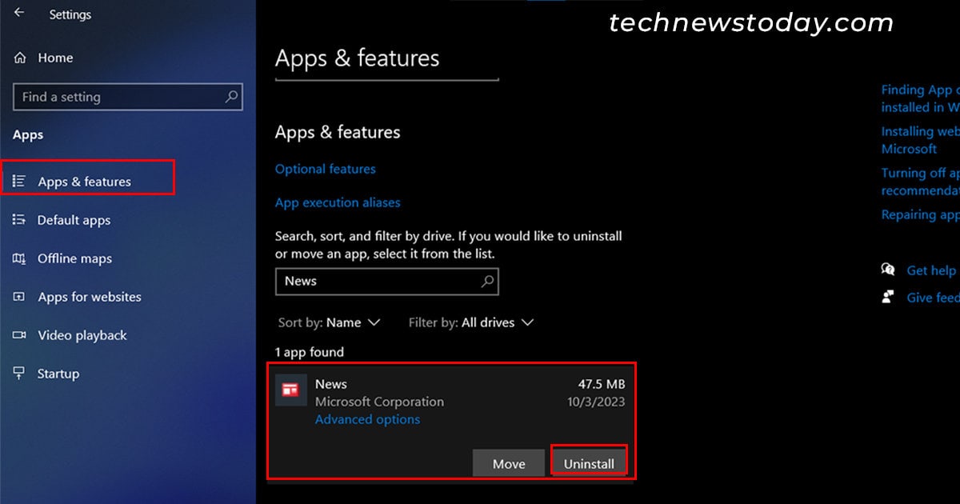This screenshot has height=504, width=960.
Task: Click the Home house icon
Action: (20, 58)
